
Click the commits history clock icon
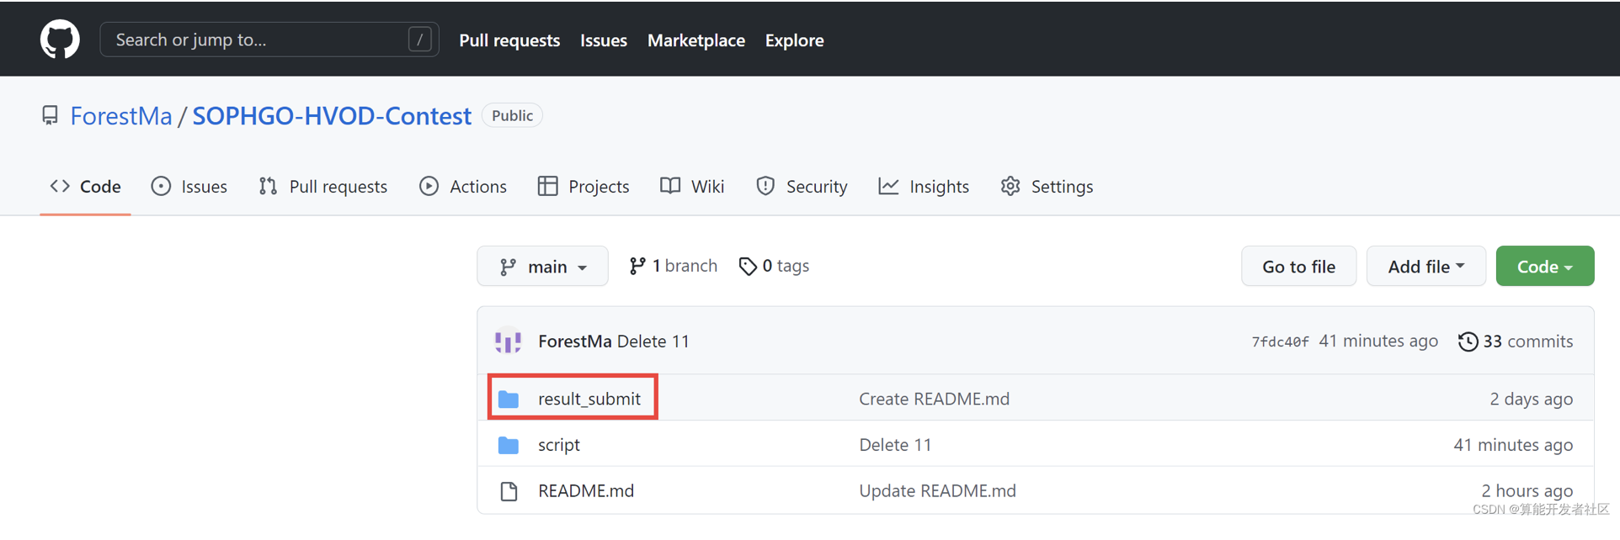1468,341
